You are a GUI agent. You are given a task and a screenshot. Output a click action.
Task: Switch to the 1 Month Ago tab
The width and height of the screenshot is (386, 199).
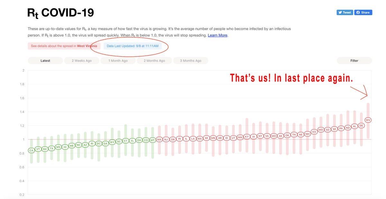(x=118, y=61)
